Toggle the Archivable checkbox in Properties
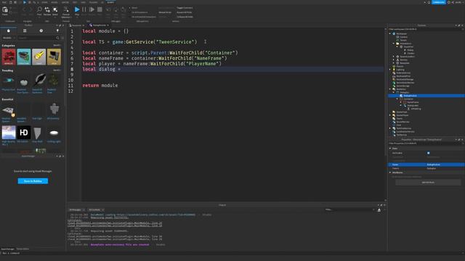This screenshot has height=261, width=465. (428, 153)
